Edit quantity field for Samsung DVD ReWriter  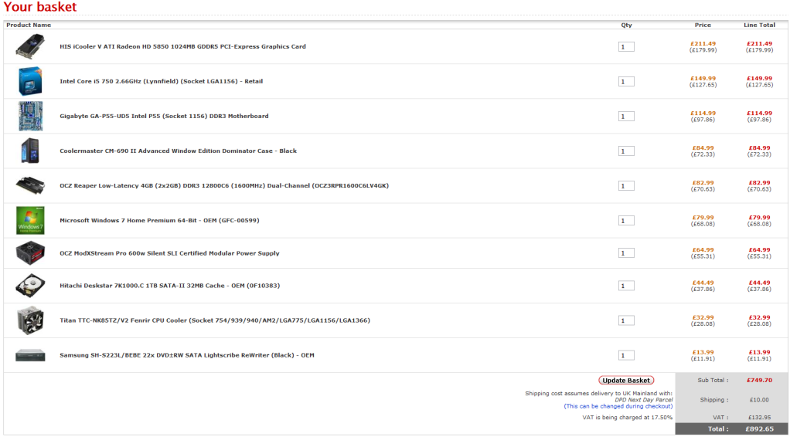626,355
